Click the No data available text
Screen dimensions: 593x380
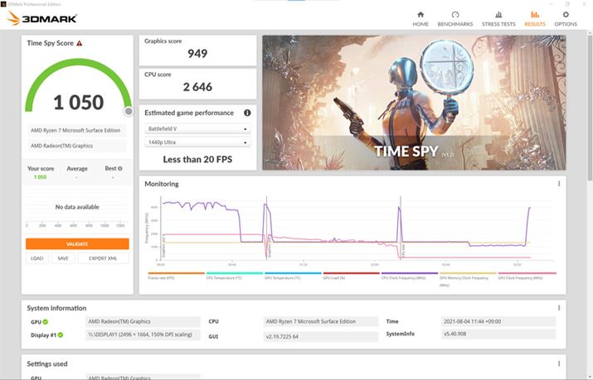pos(77,207)
